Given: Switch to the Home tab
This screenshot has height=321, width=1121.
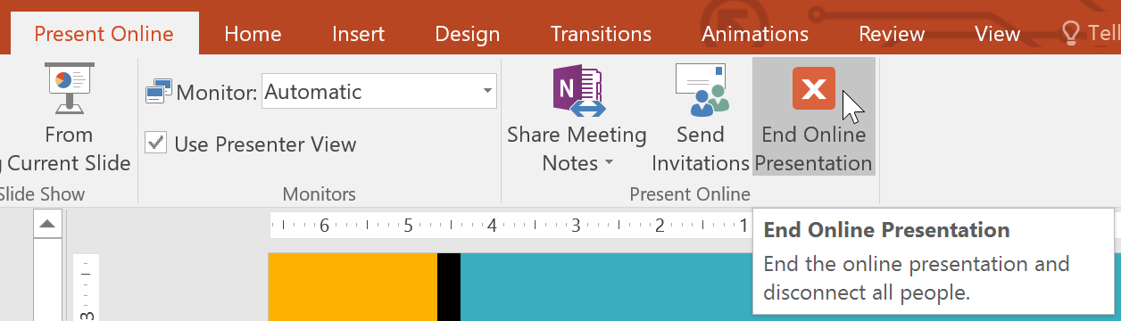Looking at the screenshot, I should pos(253,34).
